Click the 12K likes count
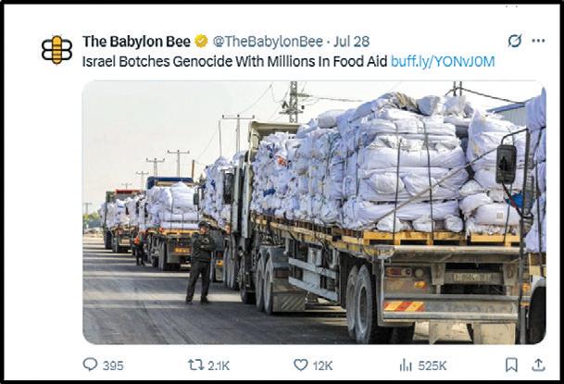The width and height of the screenshot is (564, 384). click(322, 365)
